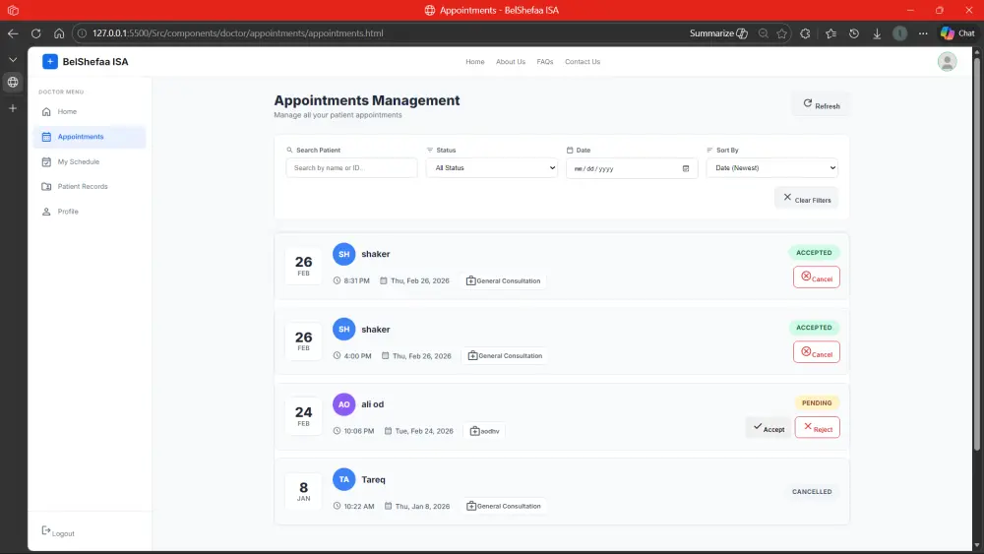984x554 pixels.
Task: Open the calendar picker icon in Date field
Action: pyautogui.click(x=685, y=168)
